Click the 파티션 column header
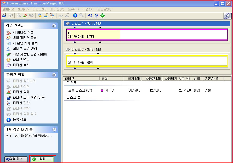233x163 pixels. (81, 78)
